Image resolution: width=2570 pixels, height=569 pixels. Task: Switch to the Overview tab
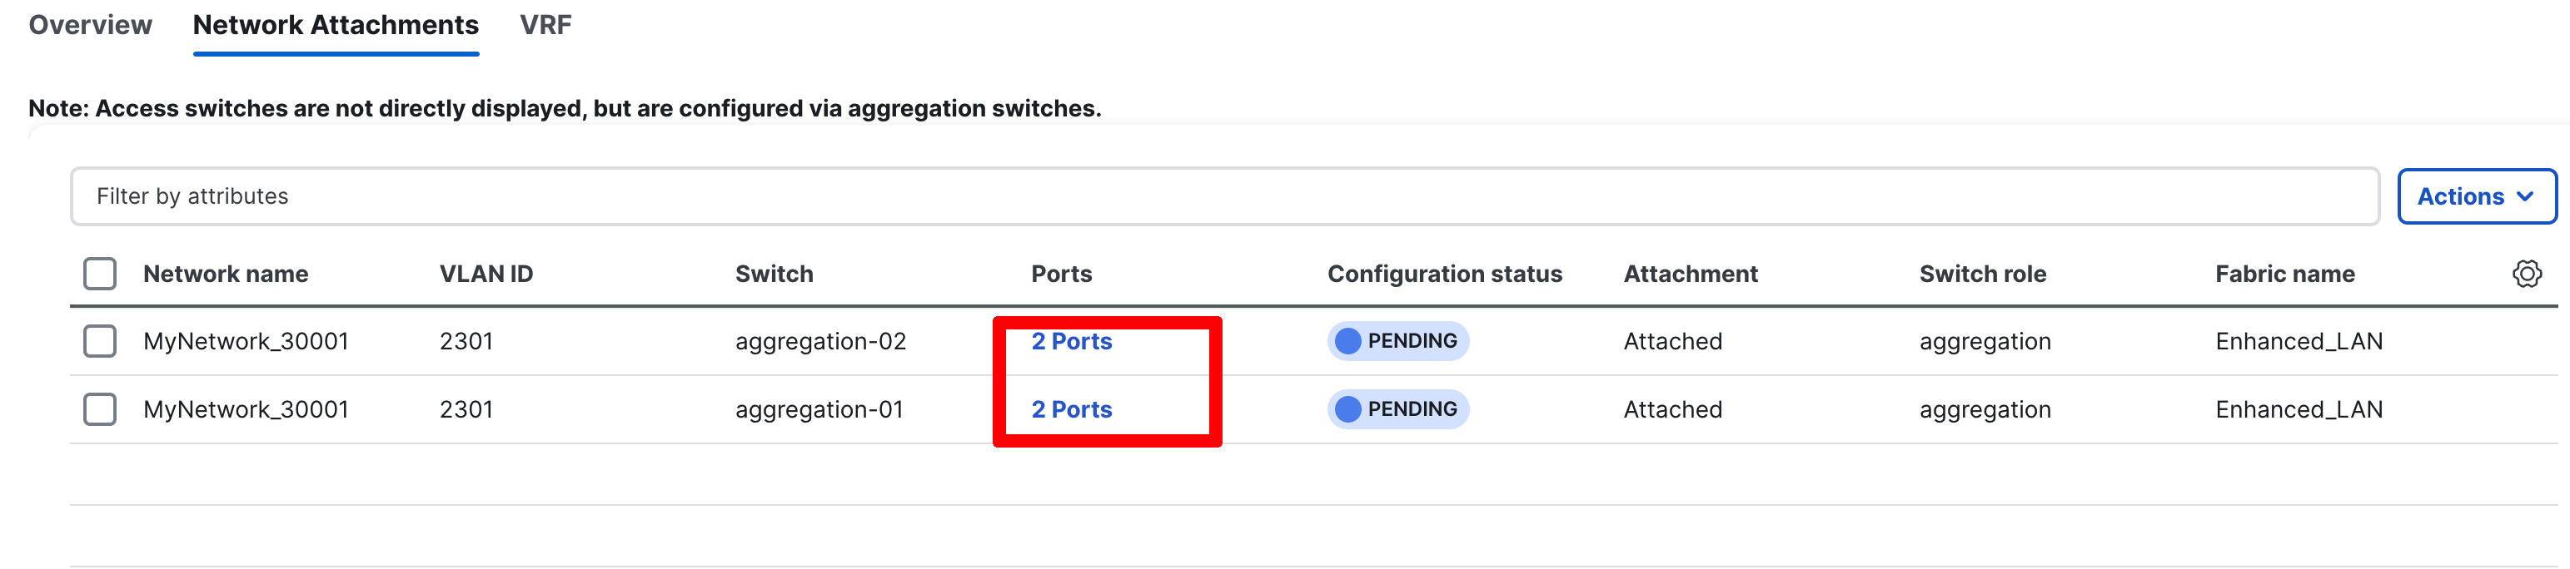point(89,25)
